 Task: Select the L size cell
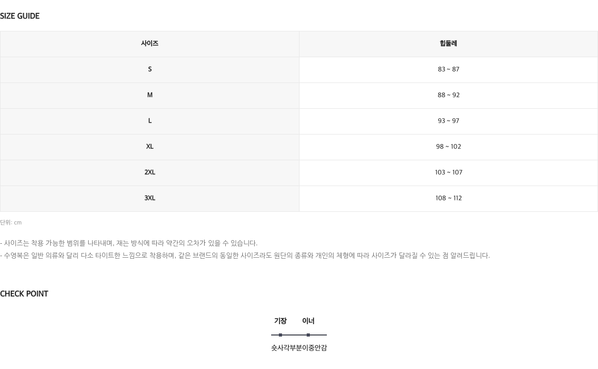(x=149, y=121)
